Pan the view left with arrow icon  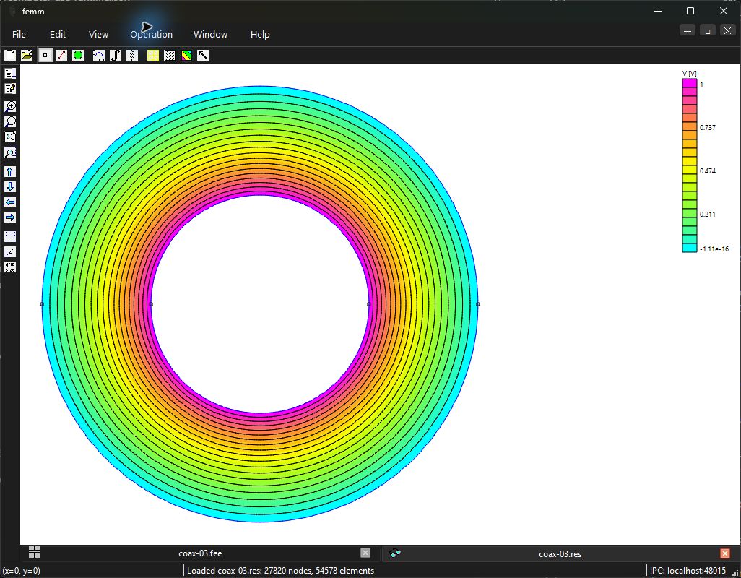pos(10,202)
